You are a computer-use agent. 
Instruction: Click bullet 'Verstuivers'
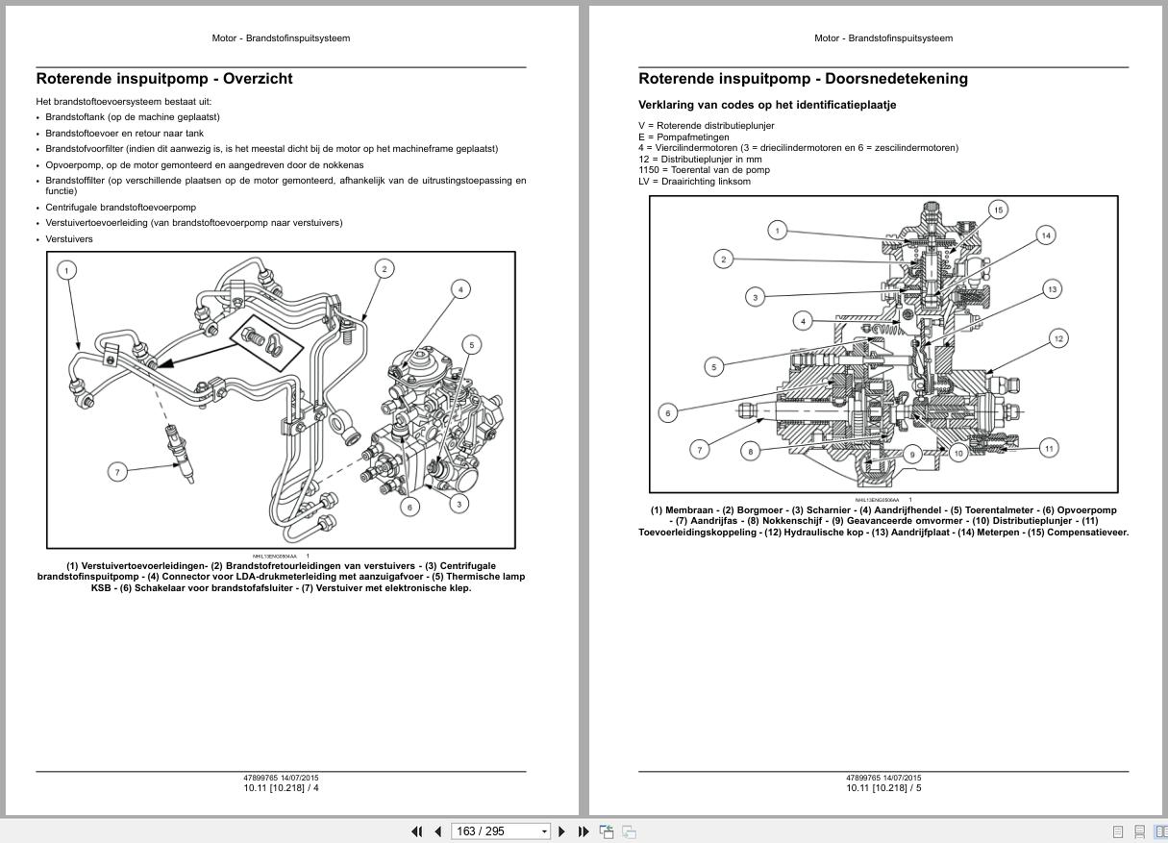pyautogui.click(x=69, y=239)
